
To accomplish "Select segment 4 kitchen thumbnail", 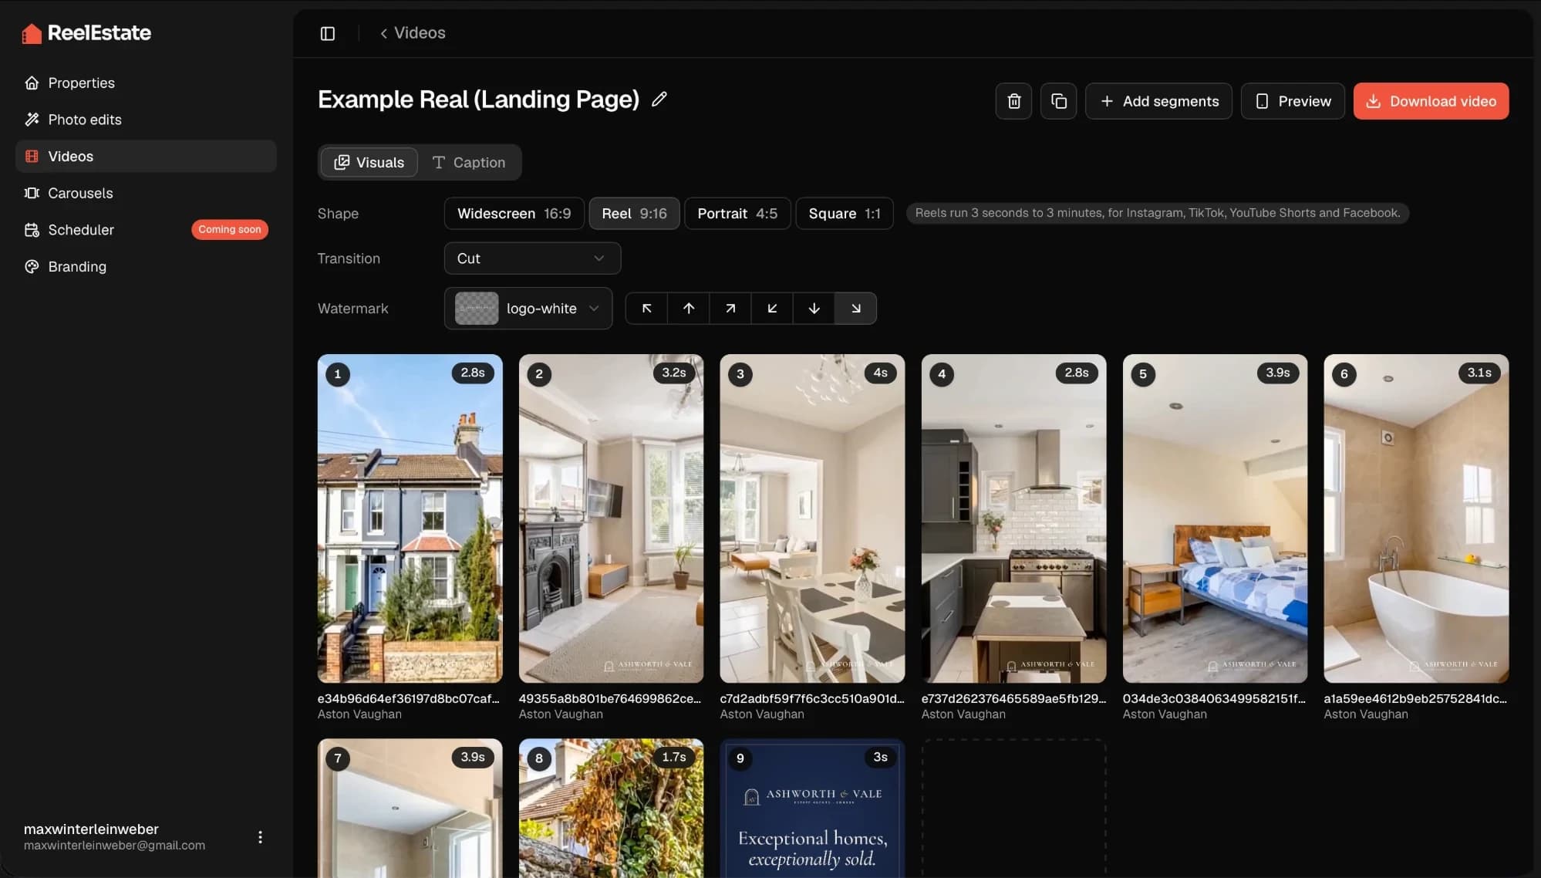I will (1013, 518).
